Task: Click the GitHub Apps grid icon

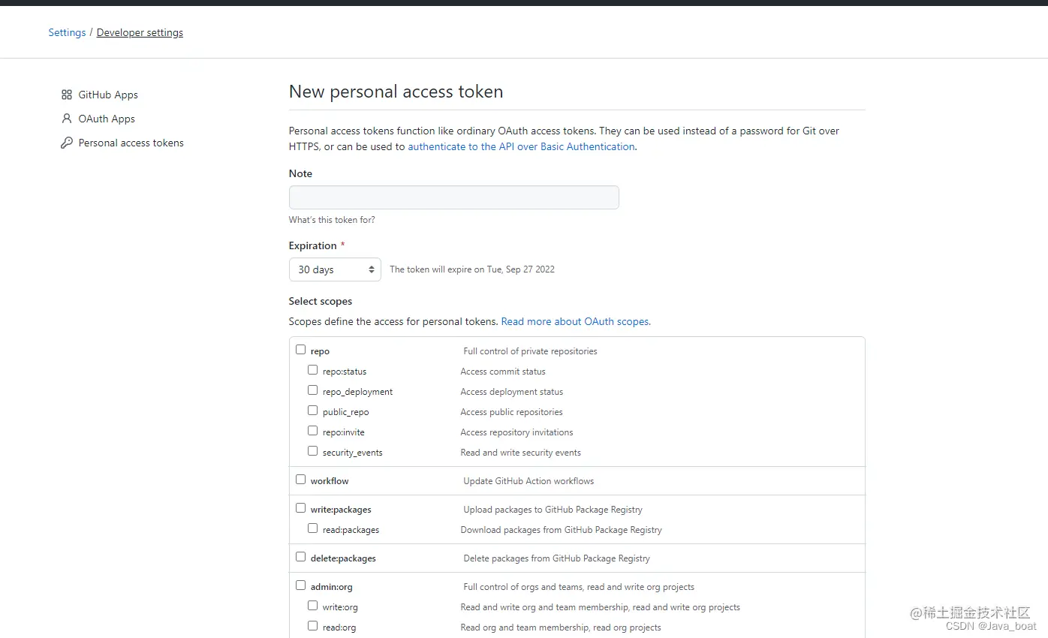Action: pyautogui.click(x=67, y=95)
